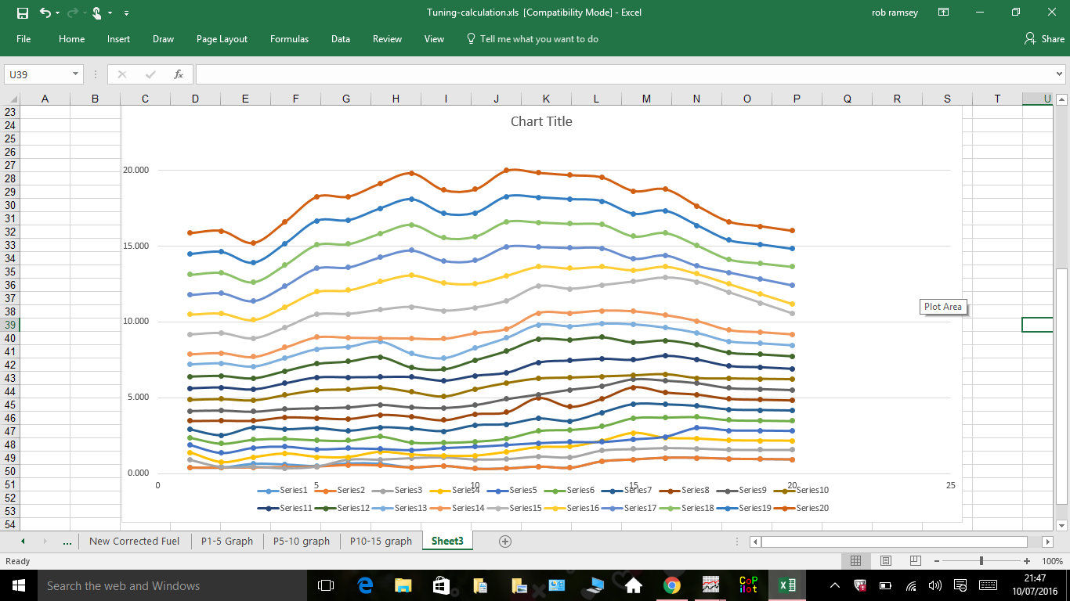
Task: Click the Windows Start button
Action: [x=19, y=585]
